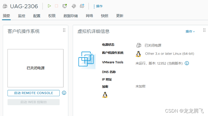Viewport: 208px width, 116px height.
Task: Click the 已关闭电源 power state value
Action: pos(153,46)
